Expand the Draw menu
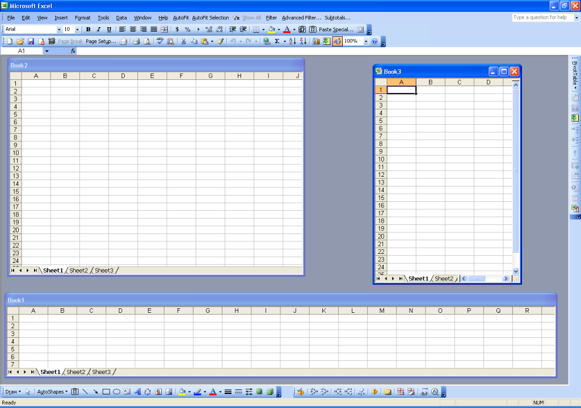This screenshot has width=581, height=408. click(x=13, y=392)
